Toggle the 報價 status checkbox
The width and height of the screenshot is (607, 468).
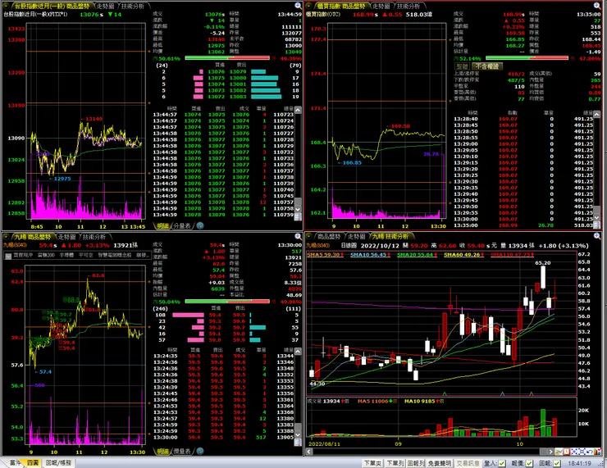529,463
